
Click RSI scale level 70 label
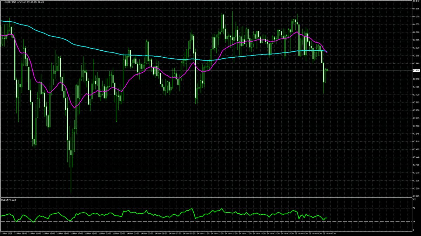pos(414,208)
